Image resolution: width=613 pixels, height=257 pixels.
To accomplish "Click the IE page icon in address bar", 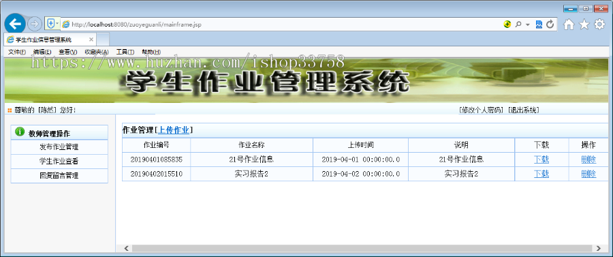I will pyautogui.click(x=66, y=25).
